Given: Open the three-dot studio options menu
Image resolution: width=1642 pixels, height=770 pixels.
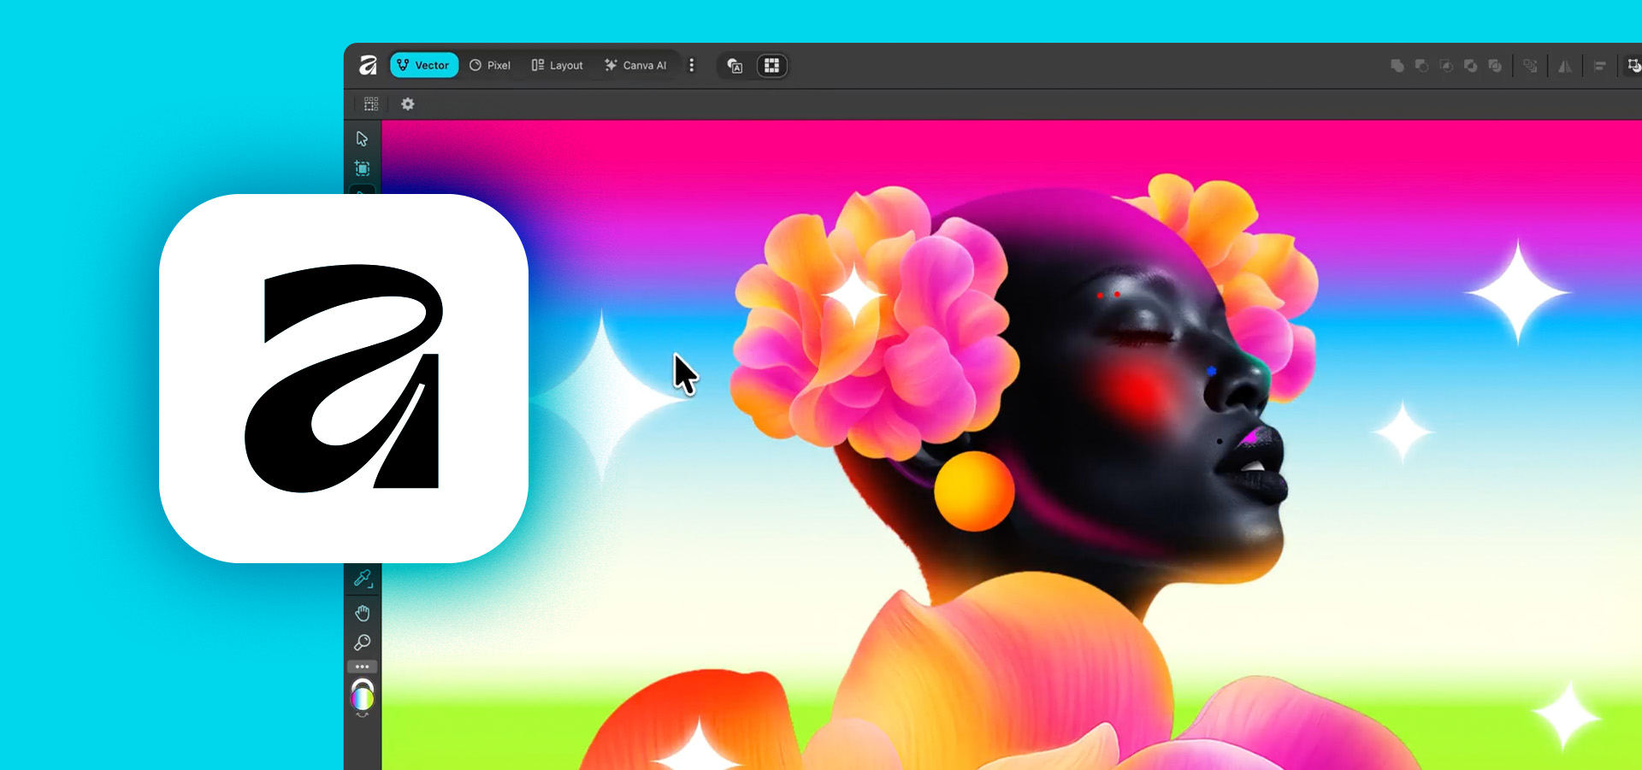Looking at the screenshot, I should point(692,65).
